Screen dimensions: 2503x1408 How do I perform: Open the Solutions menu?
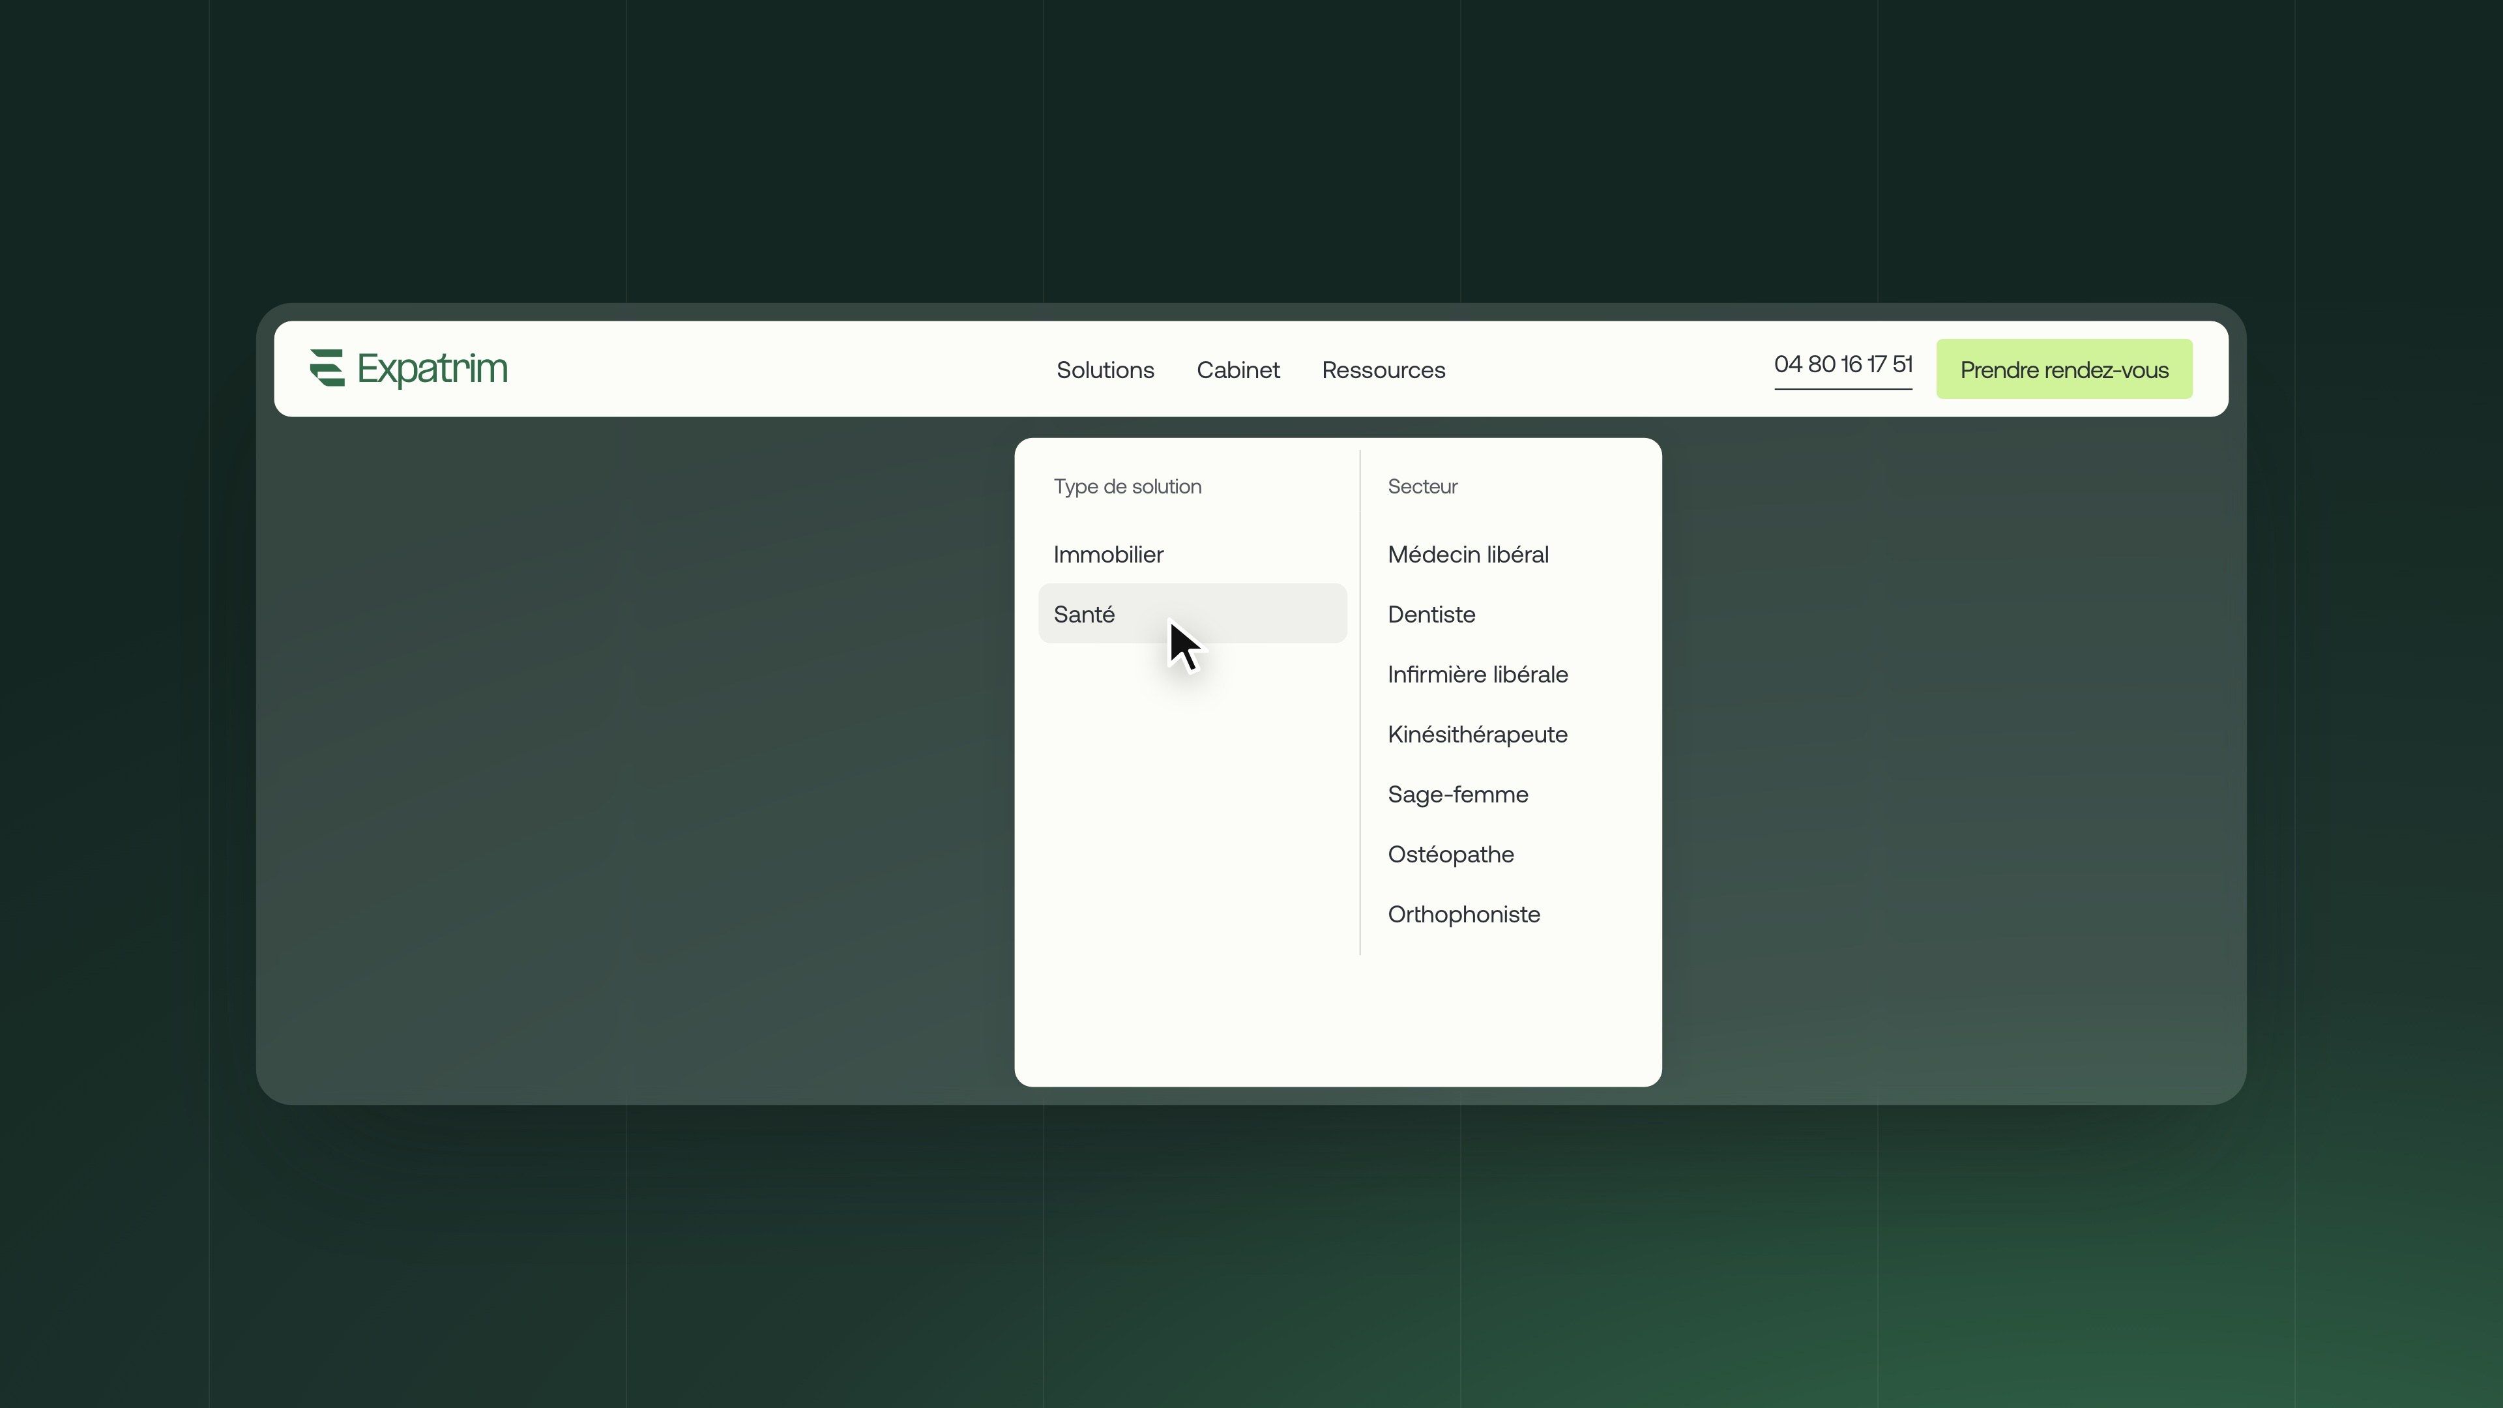point(1105,370)
